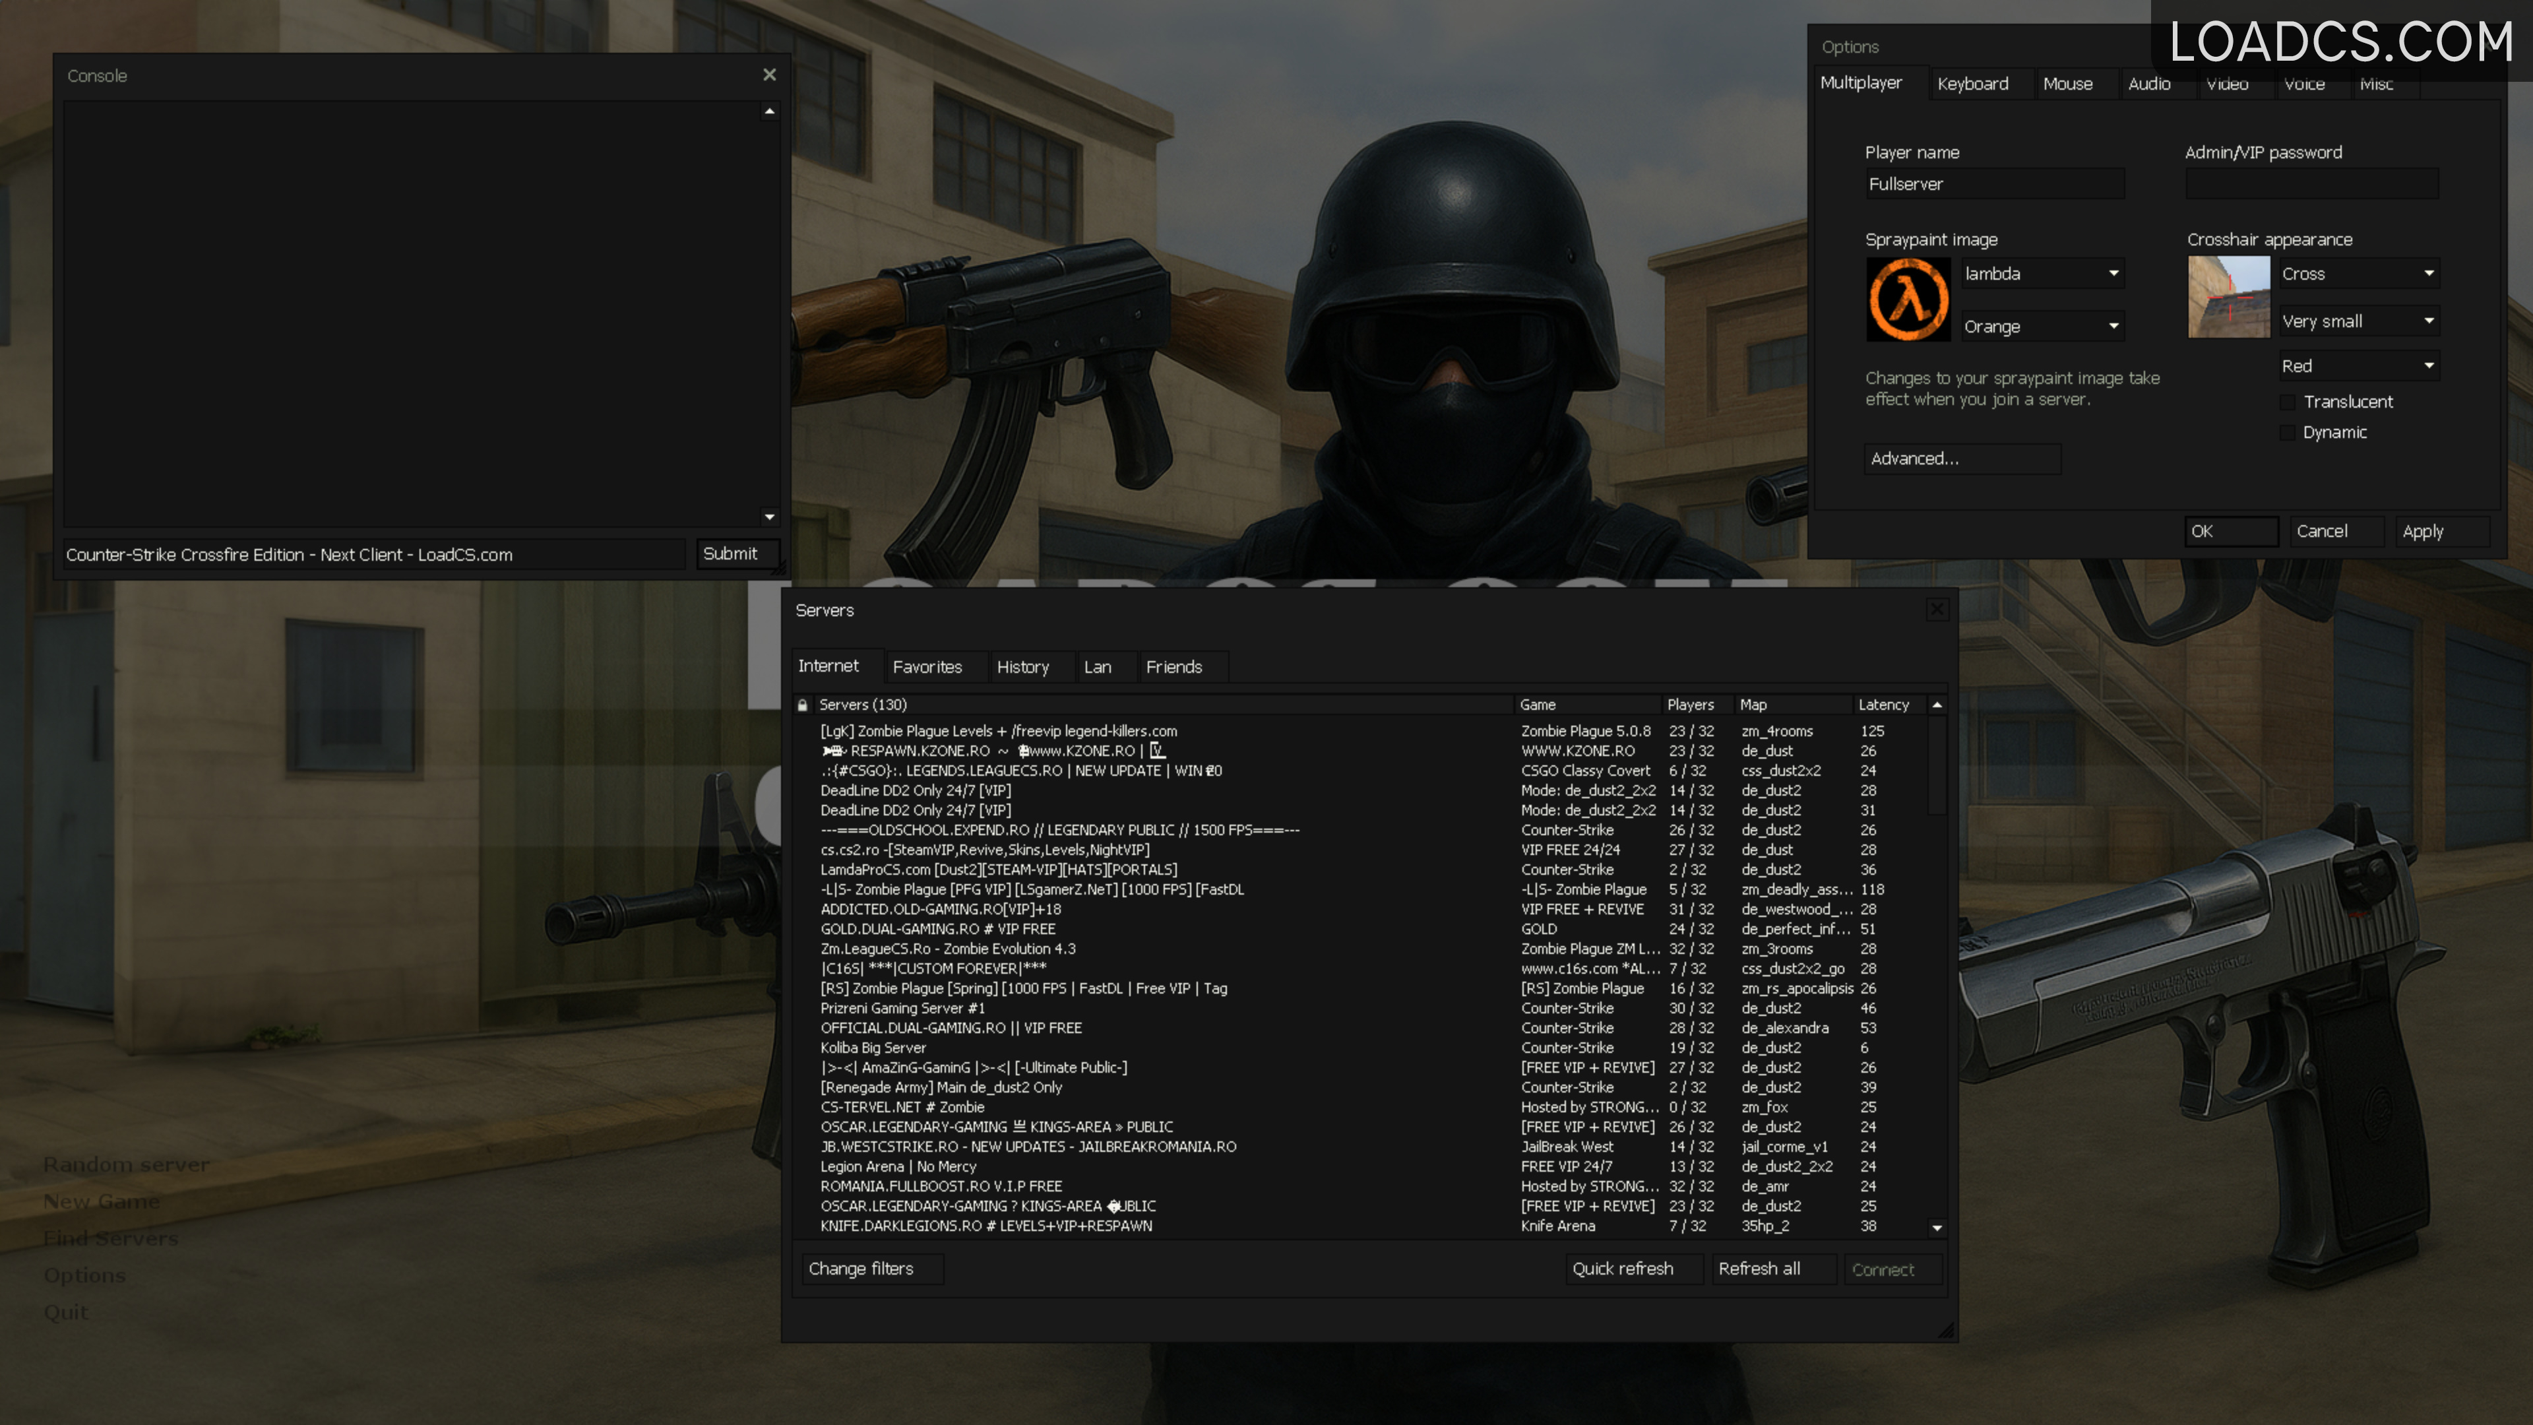Select the "GOLD.DUAL-GAMING.RO # VIP FREE" server row
This screenshot has height=1425, width=2533.
(x=1361, y=930)
